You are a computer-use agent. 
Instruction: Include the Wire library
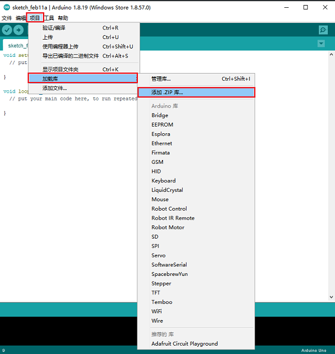pyautogui.click(x=196, y=321)
